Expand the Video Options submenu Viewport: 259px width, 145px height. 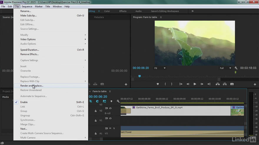point(51,39)
